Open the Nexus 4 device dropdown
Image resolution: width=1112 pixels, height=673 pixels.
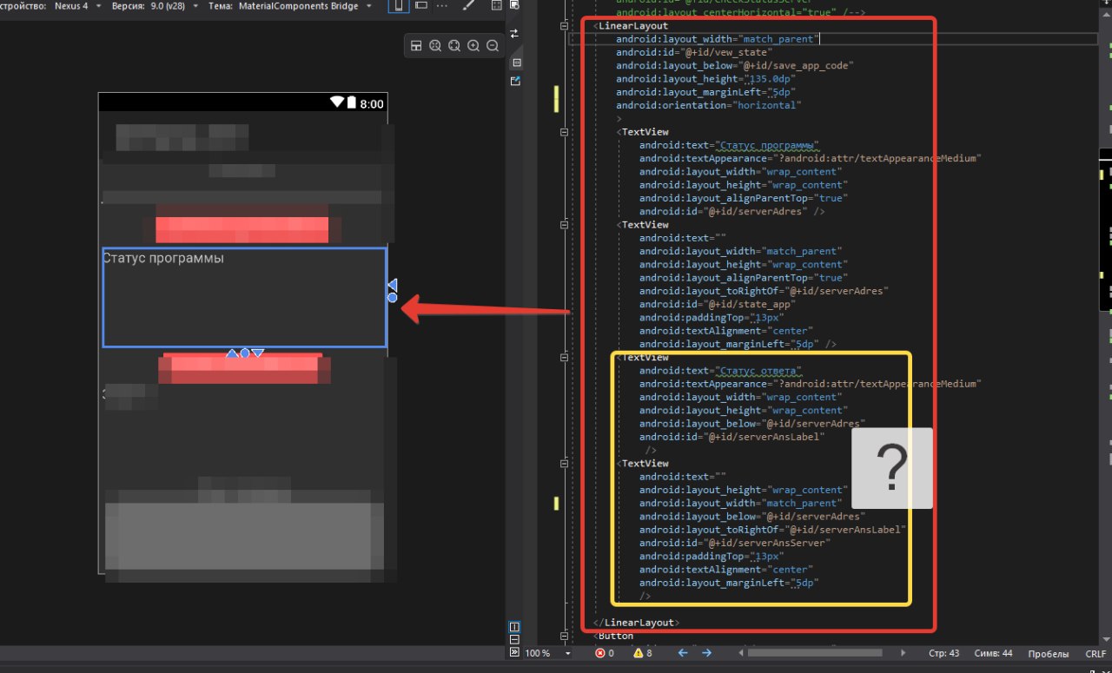(x=77, y=6)
